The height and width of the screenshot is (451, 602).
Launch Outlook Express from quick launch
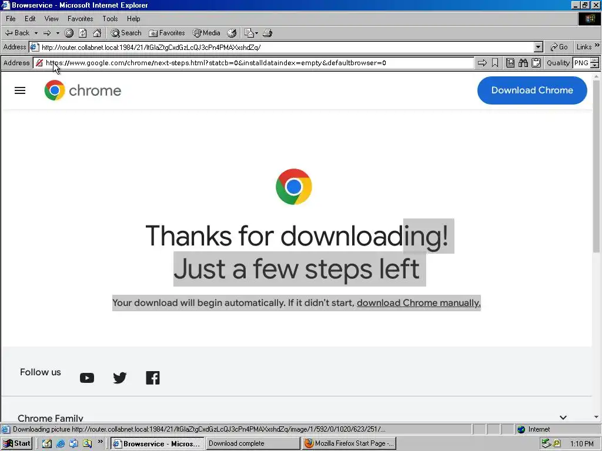tap(73, 444)
